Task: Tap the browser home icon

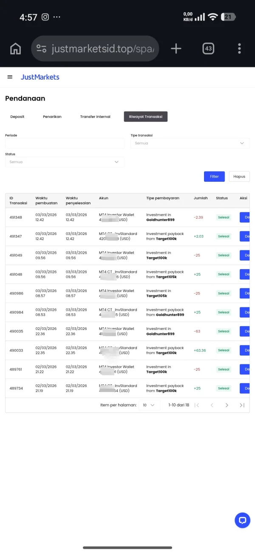Action: click(15, 49)
